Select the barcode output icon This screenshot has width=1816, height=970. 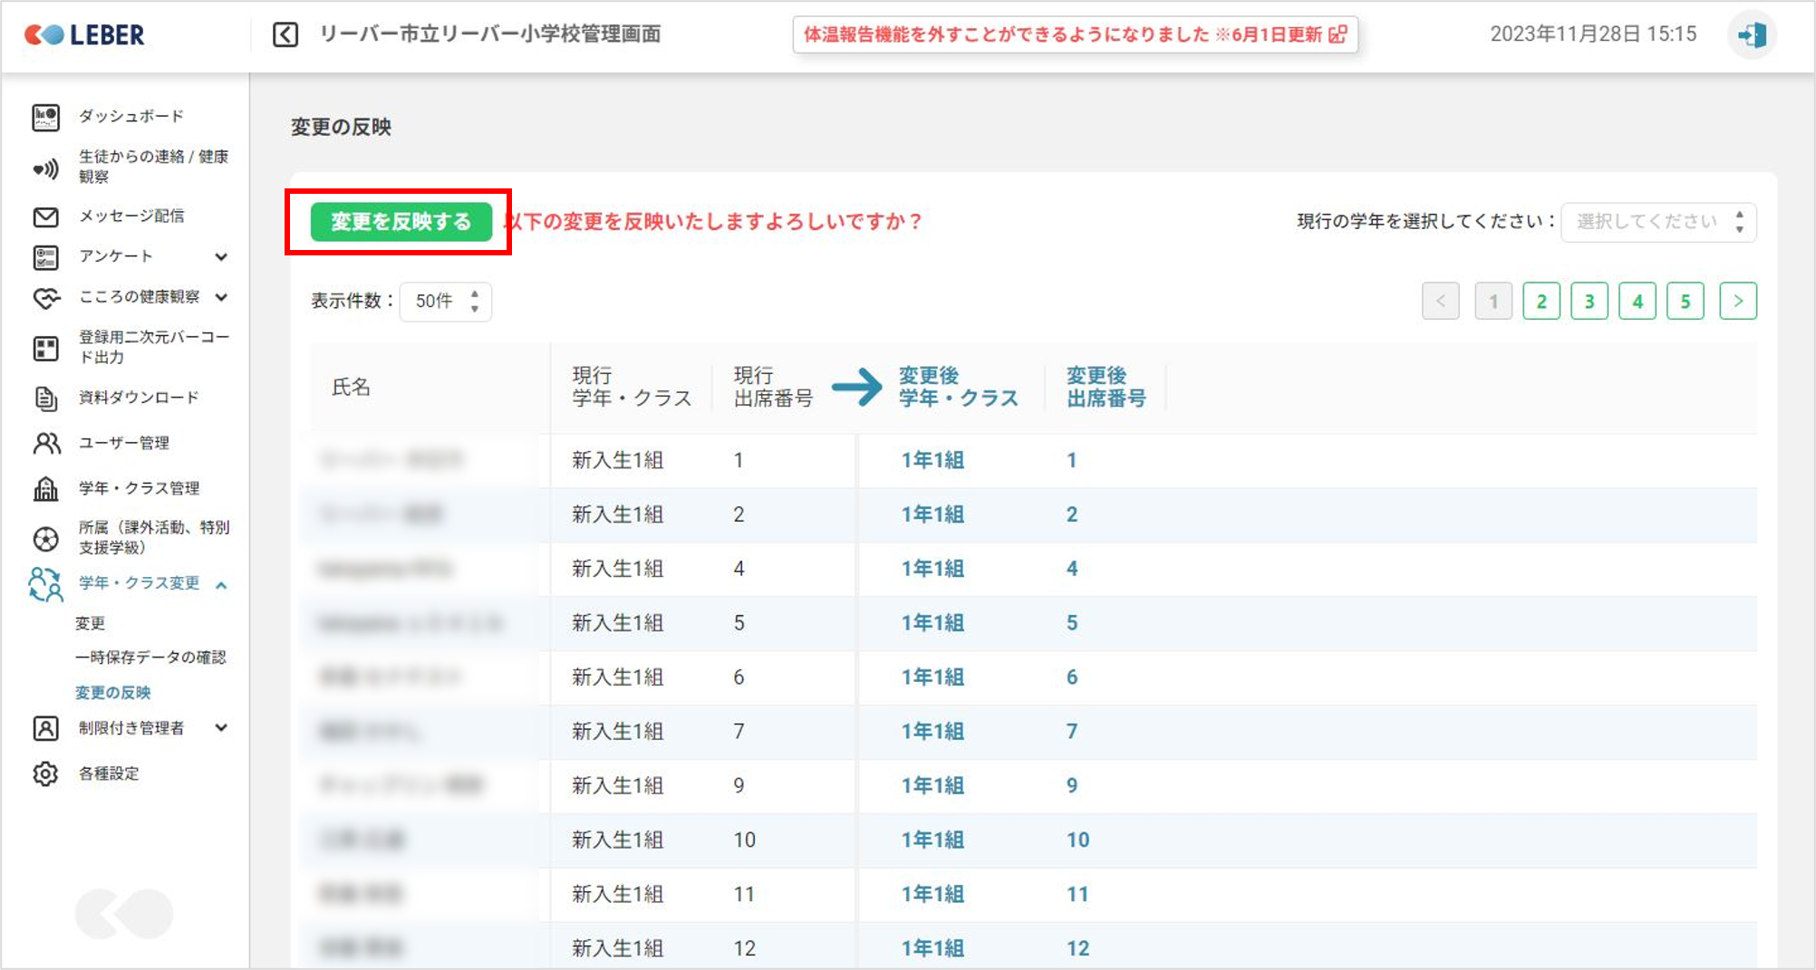45,348
